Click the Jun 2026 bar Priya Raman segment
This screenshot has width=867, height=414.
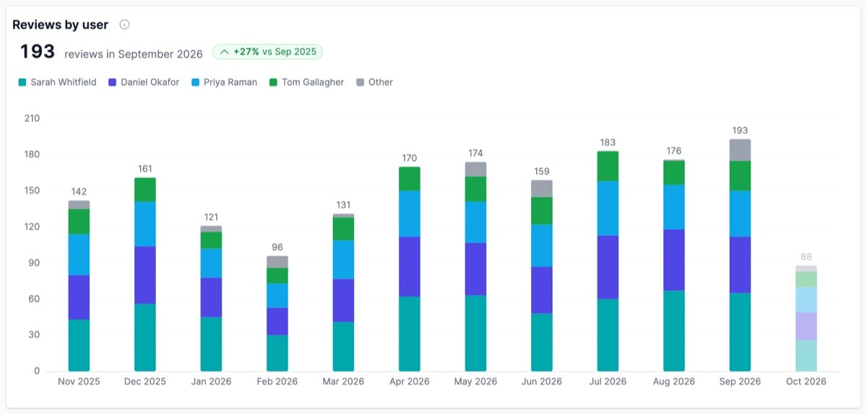(x=542, y=245)
